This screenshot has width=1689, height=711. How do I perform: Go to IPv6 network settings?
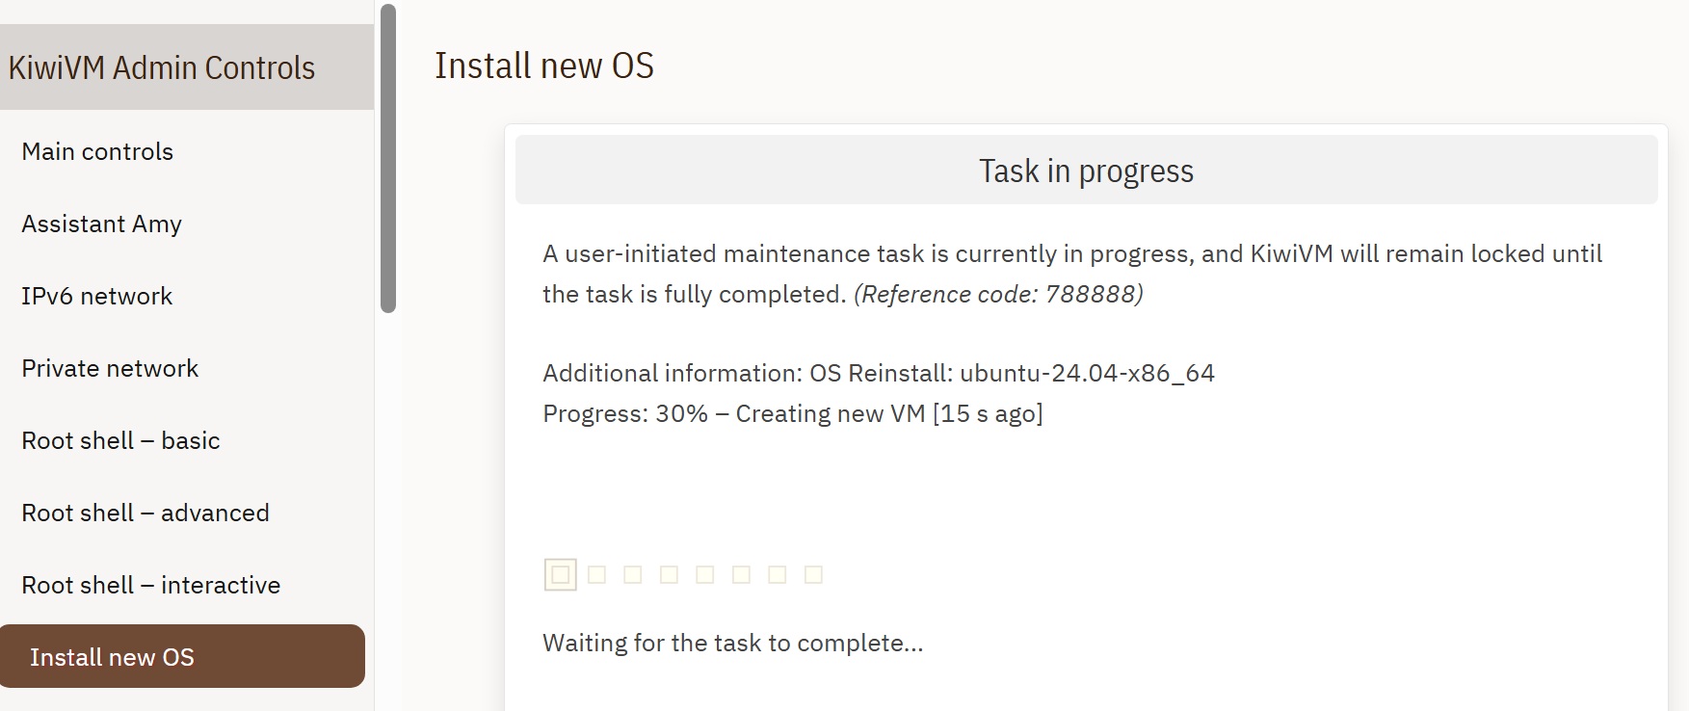point(96,296)
